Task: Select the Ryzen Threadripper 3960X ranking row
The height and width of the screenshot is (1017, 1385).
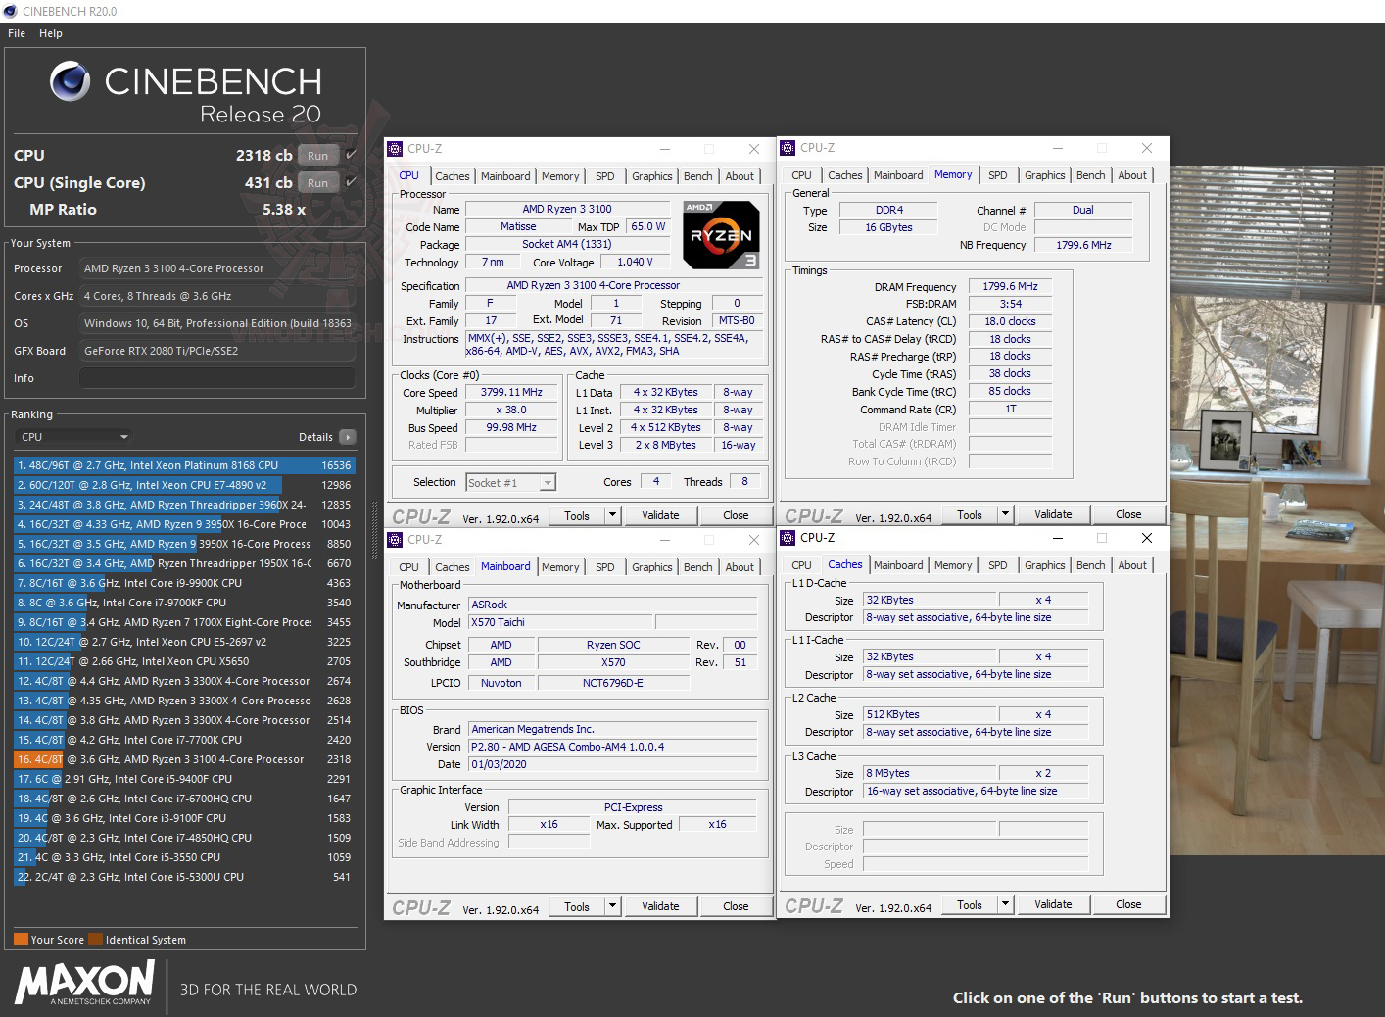Action: click(184, 505)
